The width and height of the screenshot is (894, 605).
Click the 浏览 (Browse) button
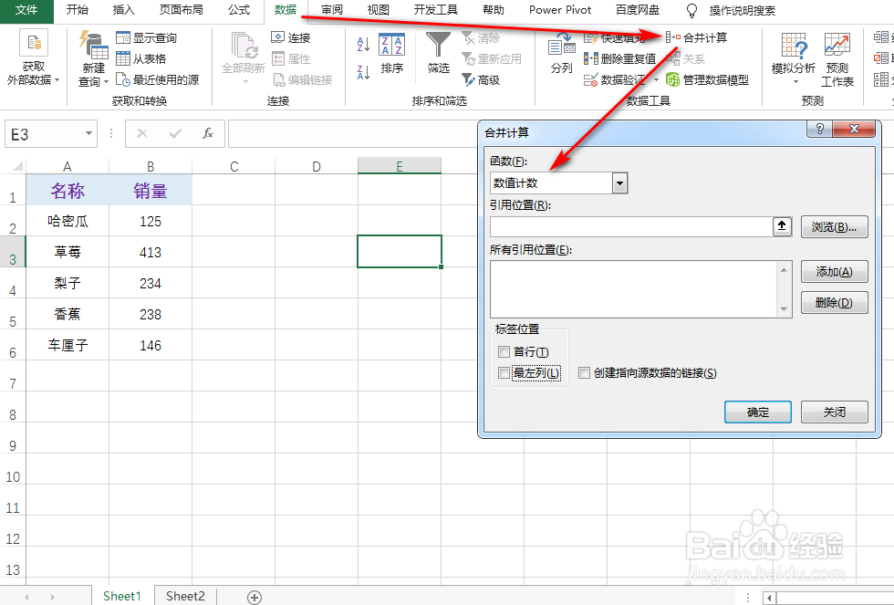click(835, 226)
